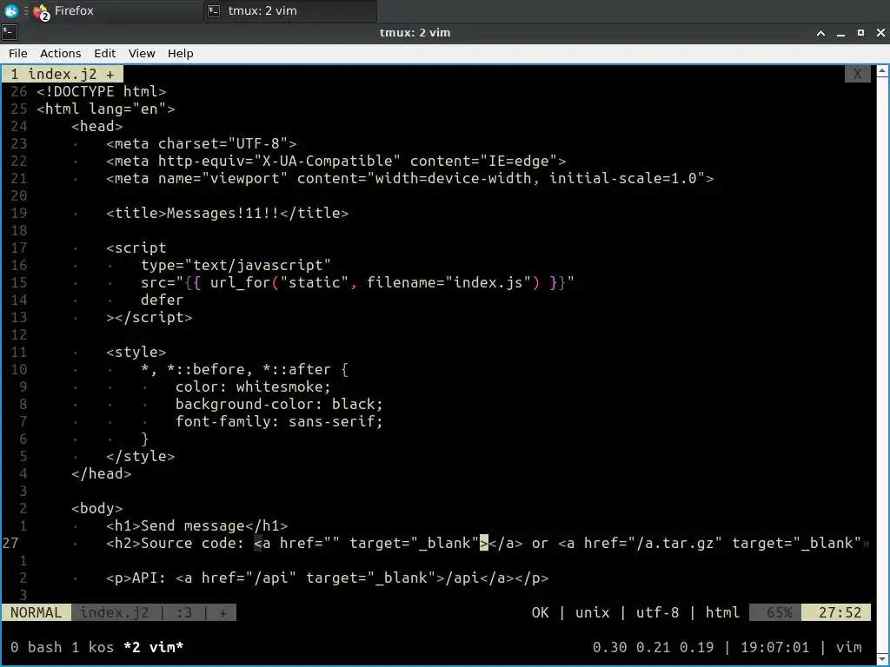Click the <!DOCTYPE html> line

coord(101,91)
